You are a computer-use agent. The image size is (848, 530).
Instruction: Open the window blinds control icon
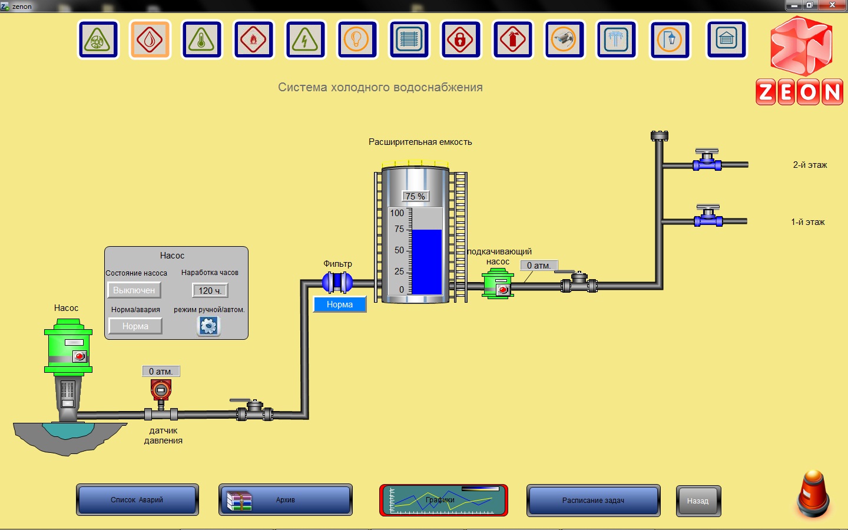(x=409, y=40)
